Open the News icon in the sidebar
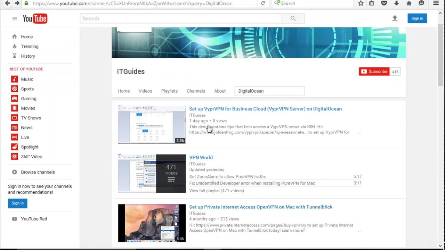The width and height of the screenshot is (445, 250). [14, 127]
